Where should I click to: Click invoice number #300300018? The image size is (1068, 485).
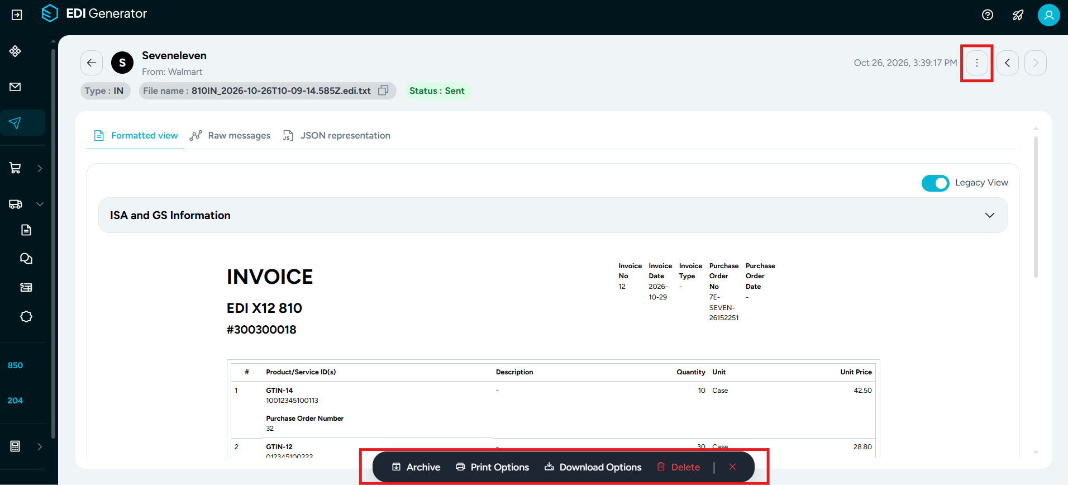tap(261, 330)
